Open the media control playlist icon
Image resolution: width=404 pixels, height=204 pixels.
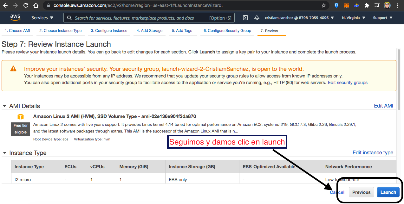(x=377, y=5)
